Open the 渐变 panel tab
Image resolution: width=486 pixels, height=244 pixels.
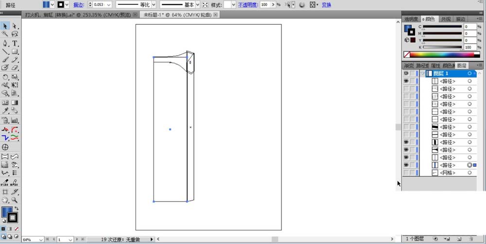(x=409, y=65)
